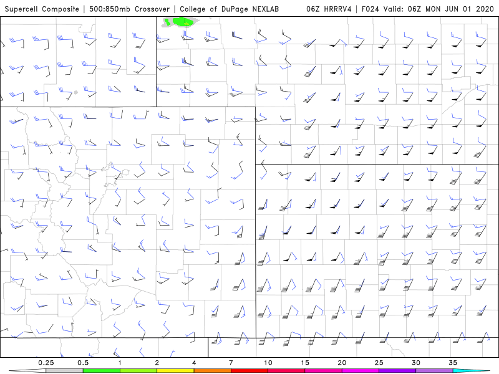
Task: Pick the yellow-green colorbar segment between 1 and 2
Action: tap(138, 371)
